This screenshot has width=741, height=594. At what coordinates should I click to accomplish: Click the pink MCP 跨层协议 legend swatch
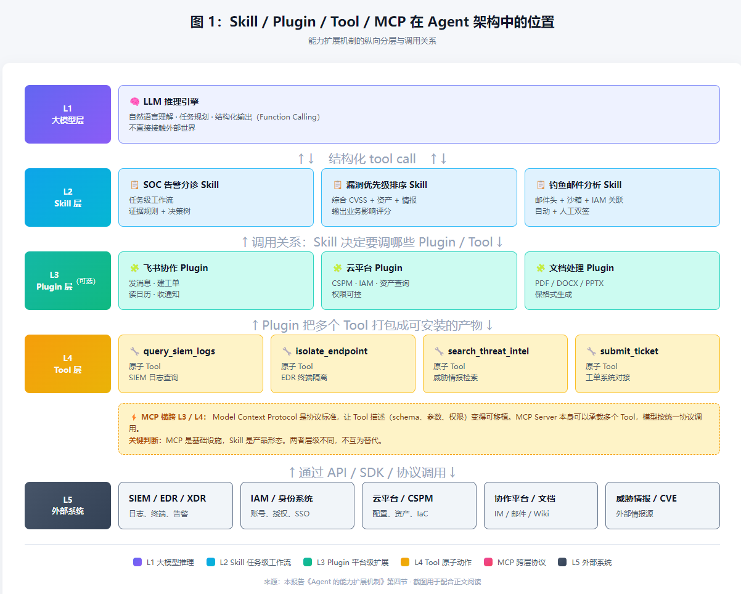click(x=488, y=562)
